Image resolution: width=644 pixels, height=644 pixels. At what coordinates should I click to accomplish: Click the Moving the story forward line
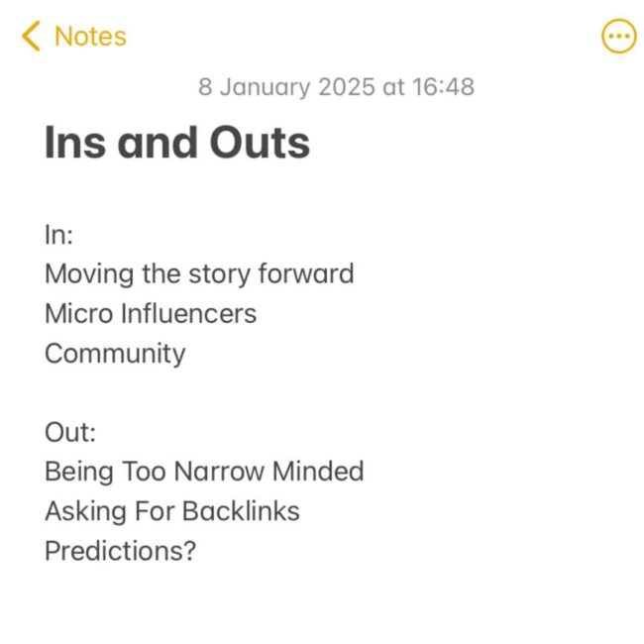coord(199,273)
